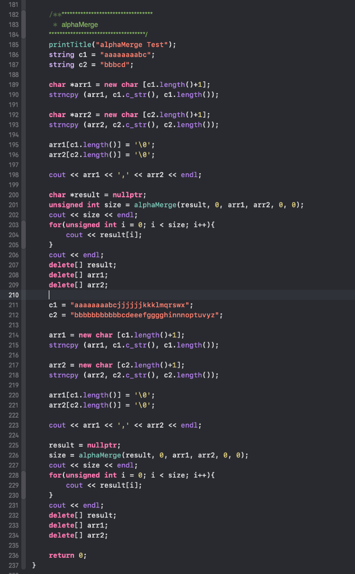
Task: Click the alphaMerge comment title text
Action: [80, 25]
